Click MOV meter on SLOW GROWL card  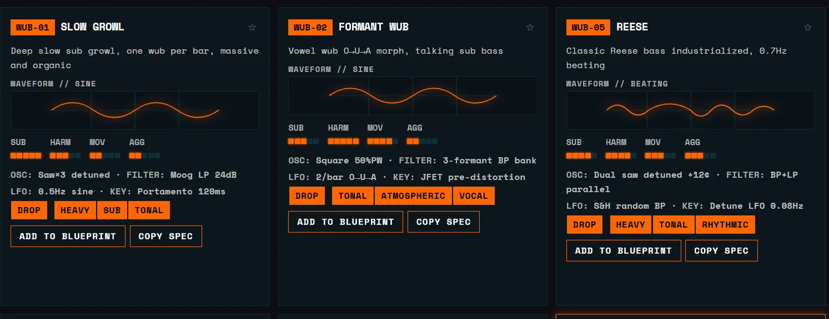point(105,156)
